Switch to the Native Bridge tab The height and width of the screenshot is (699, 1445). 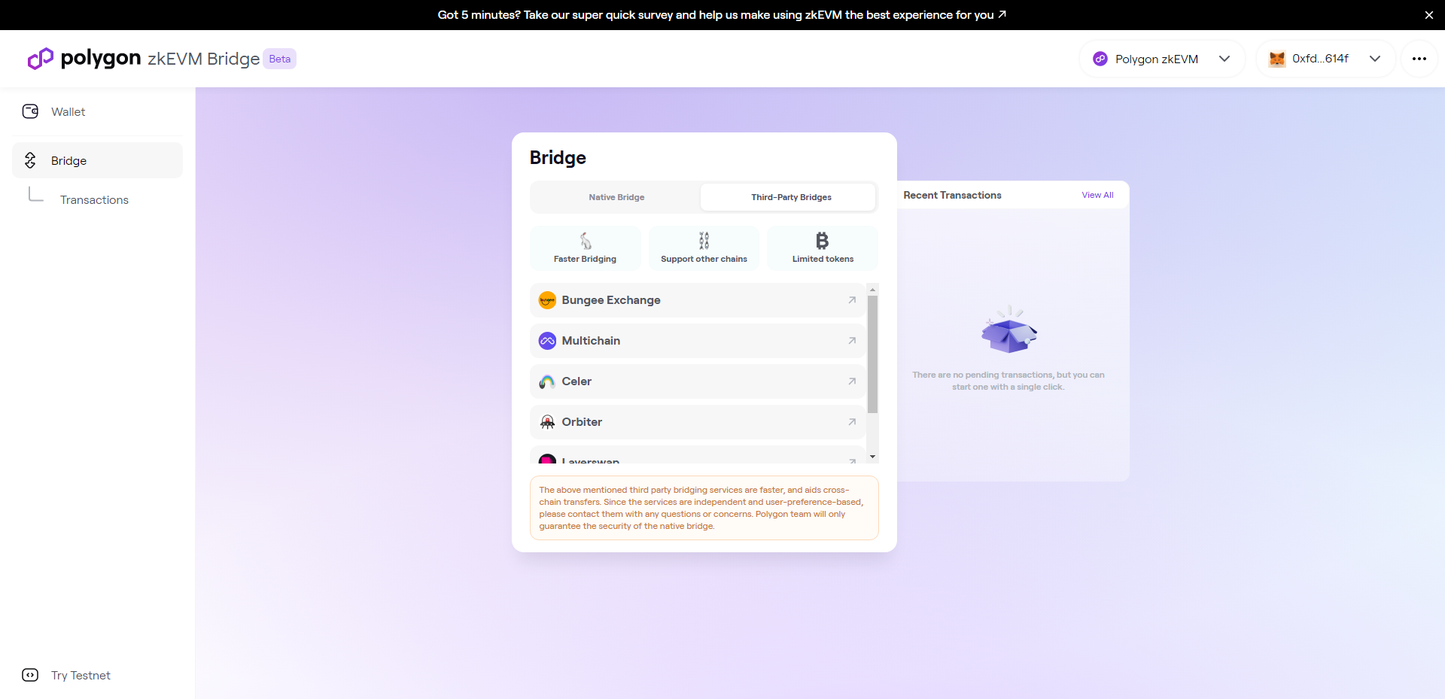click(616, 197)
